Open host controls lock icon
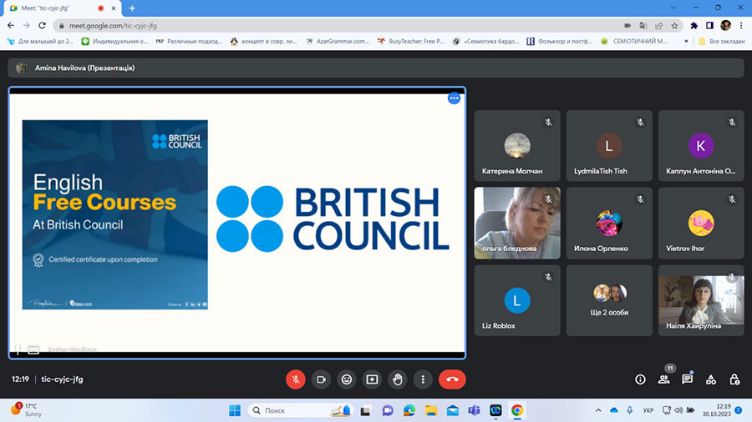This screenshot has height=422, width=752. point(734,379)
